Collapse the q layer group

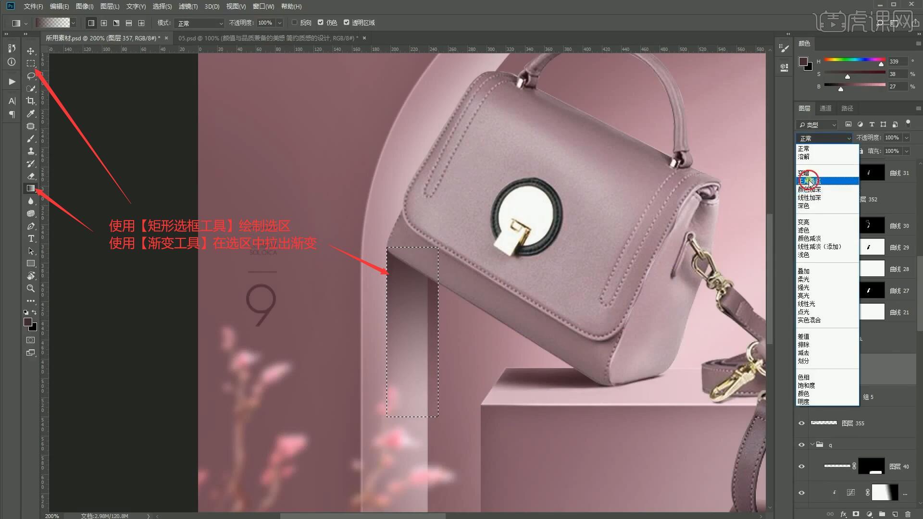click(x=812, y=445)
